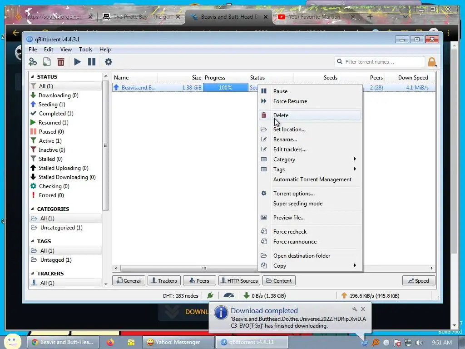Click the qBittorrent tray icon in system tray

[365, 343]
